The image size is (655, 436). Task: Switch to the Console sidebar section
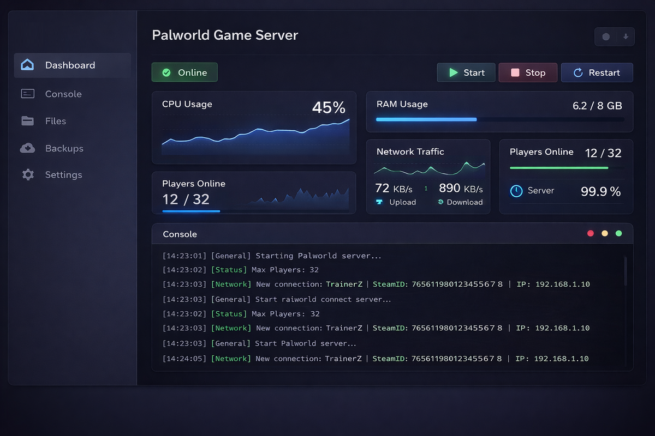click(x=63, y=93)
